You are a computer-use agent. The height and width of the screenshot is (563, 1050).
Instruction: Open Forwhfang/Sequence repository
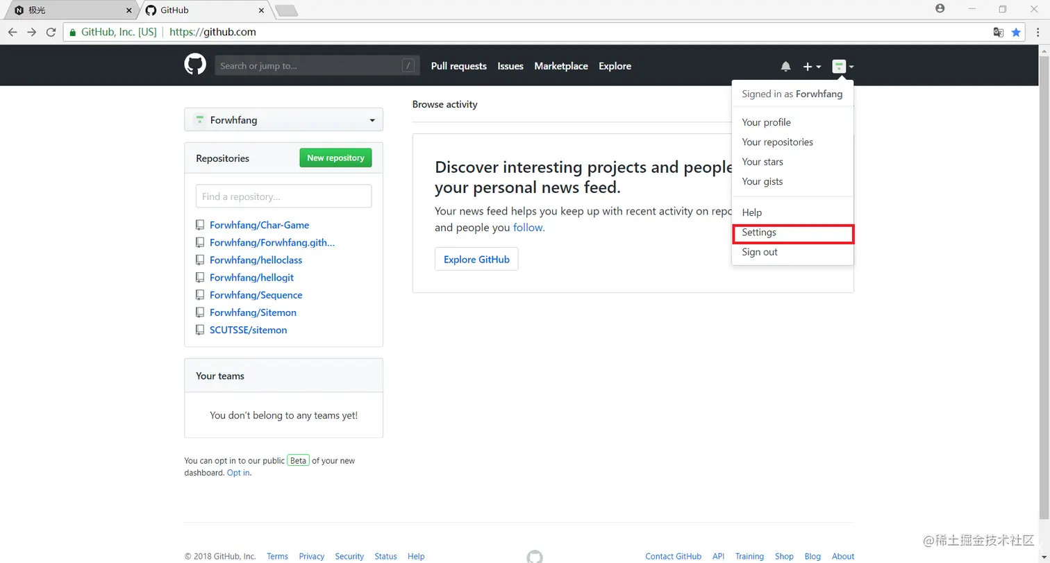click(256, 295)
